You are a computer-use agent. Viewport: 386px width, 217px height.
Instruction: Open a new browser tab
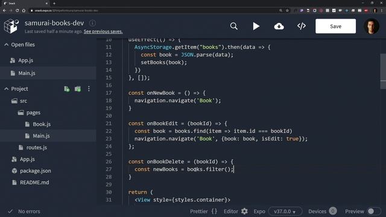(54, 4)
